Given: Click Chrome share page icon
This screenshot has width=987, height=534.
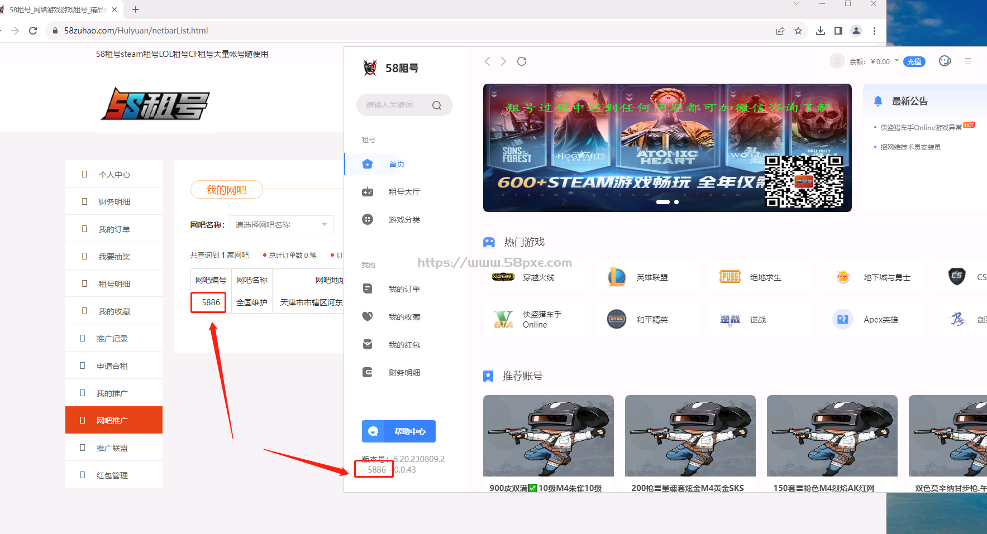Looking at the screenshot, I should (780, 31).
